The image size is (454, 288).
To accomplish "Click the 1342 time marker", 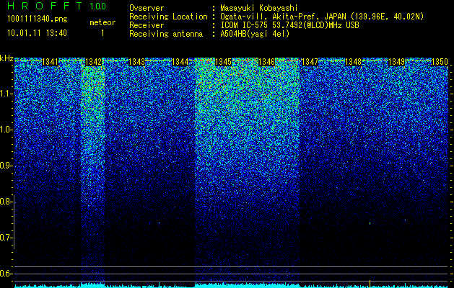I will pyautogui.click(x=93, y=62).
